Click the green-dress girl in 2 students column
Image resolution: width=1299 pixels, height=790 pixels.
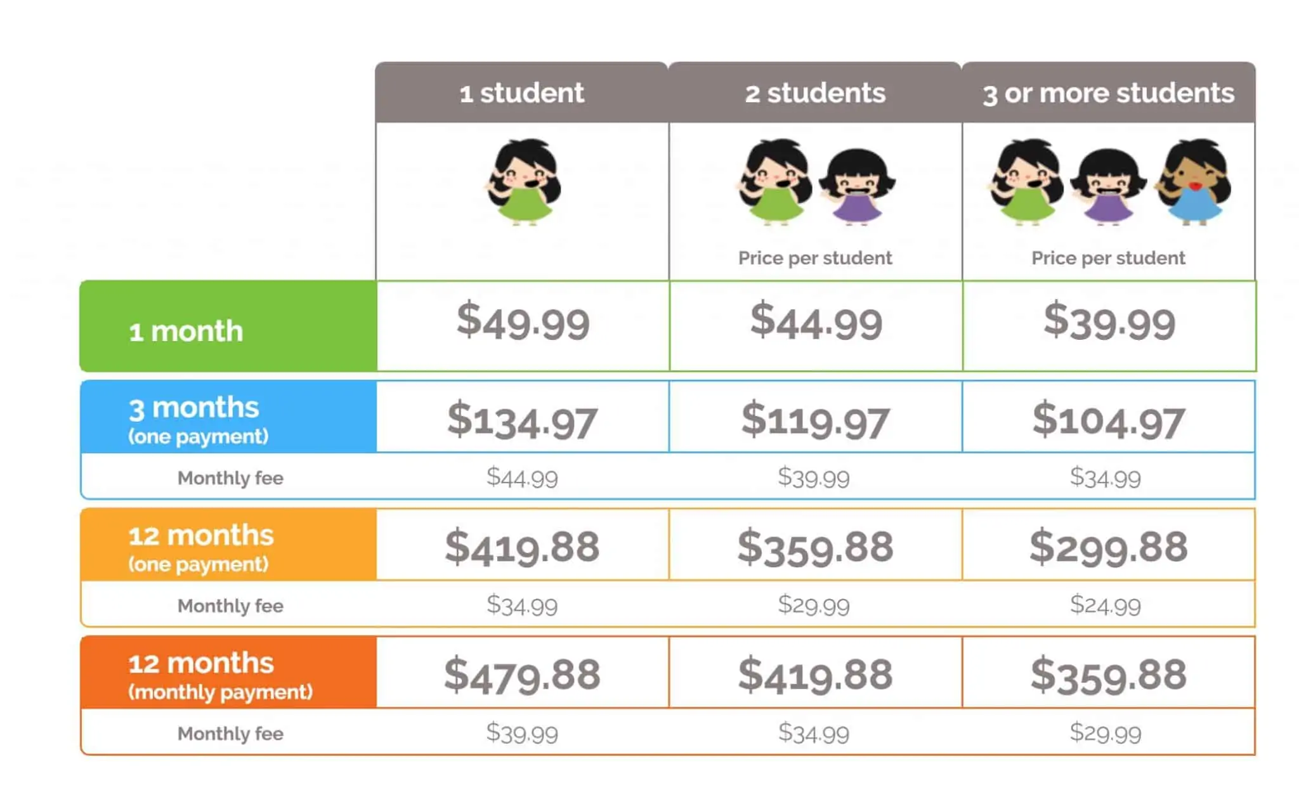coord(774,182)
